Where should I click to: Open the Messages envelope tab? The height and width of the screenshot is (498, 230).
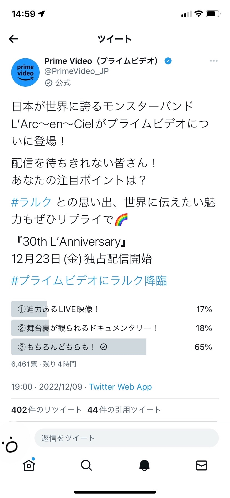pyautogui.click(x=202, y=465)
